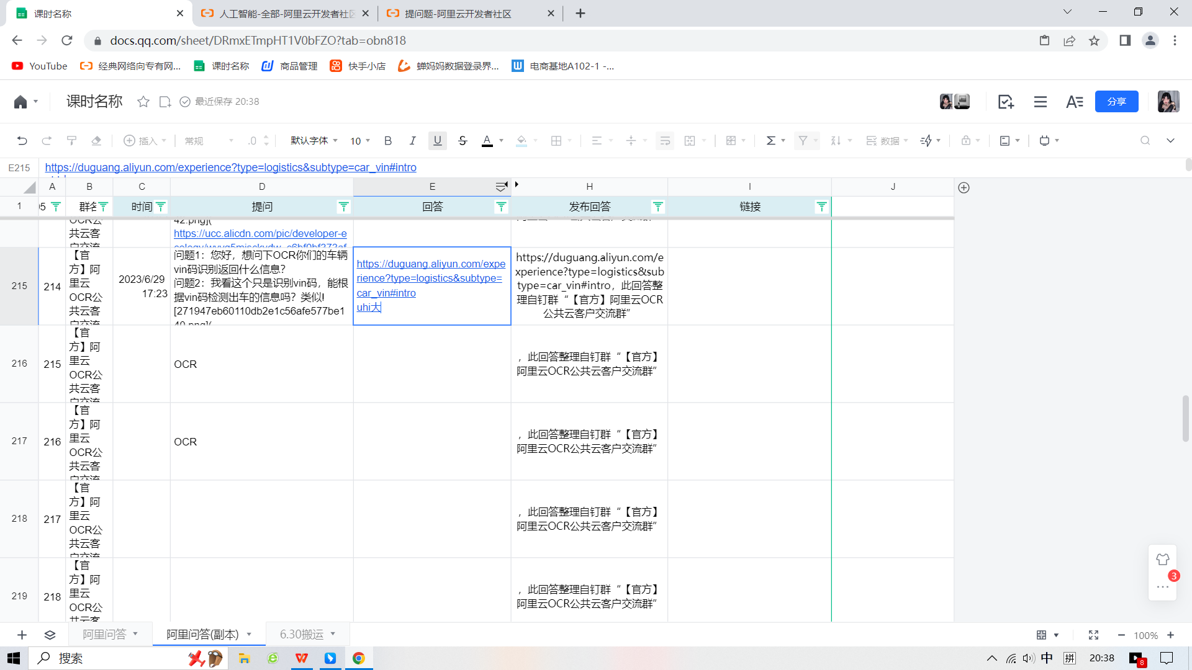
Task: Toggle italic formatting
Action: [413, 141]
